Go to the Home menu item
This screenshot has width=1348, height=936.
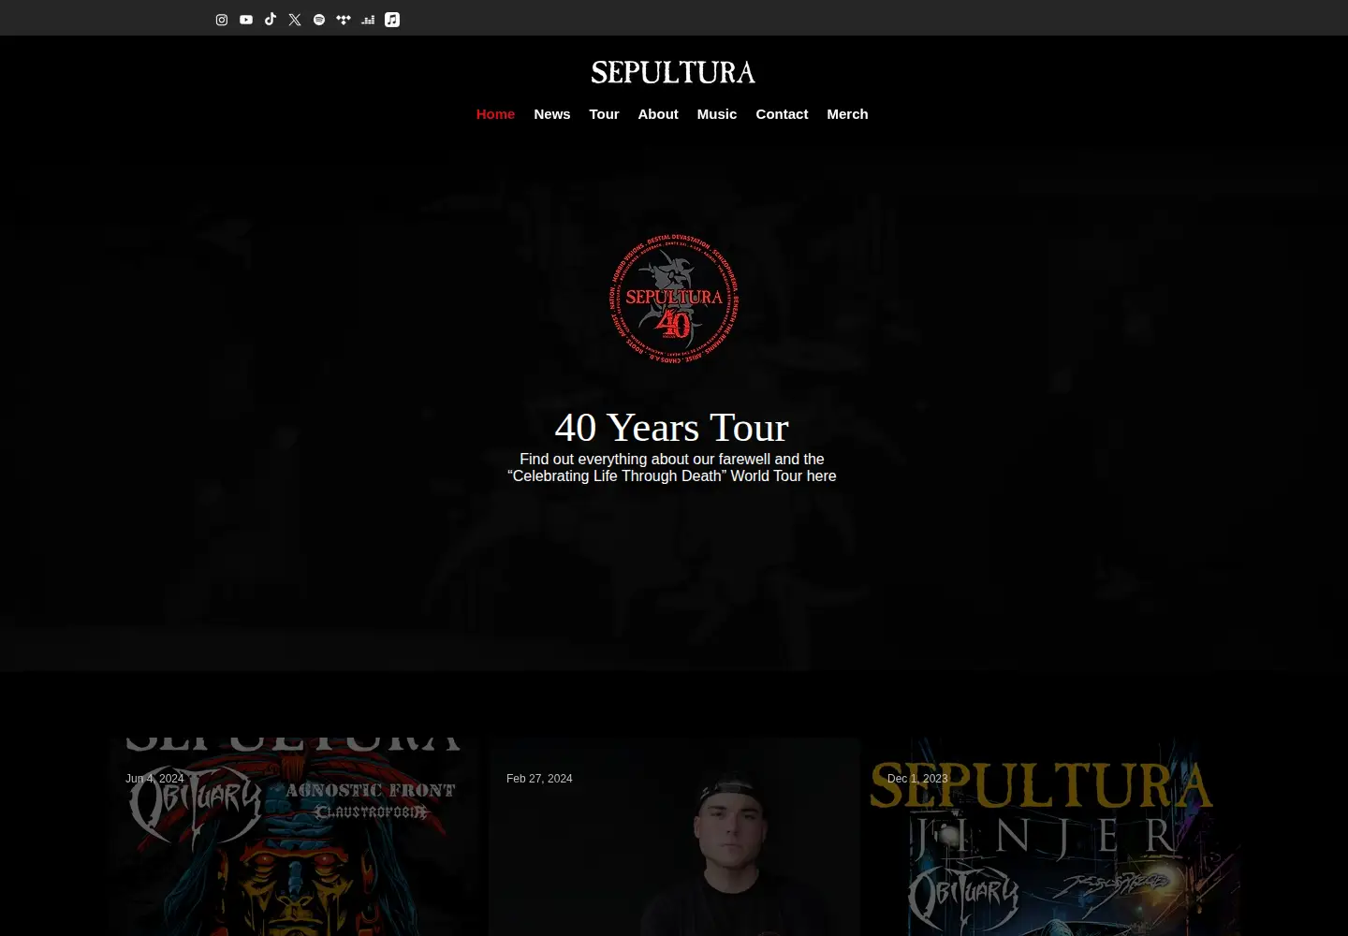[495, 114]
